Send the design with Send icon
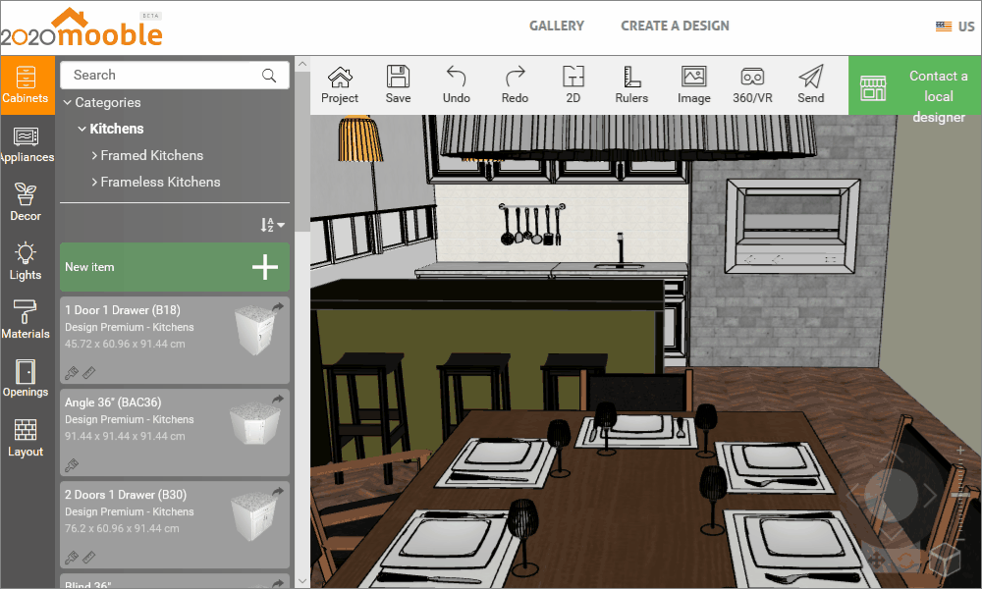The height and width of the screenshot is (589, 982). (810, 84)
